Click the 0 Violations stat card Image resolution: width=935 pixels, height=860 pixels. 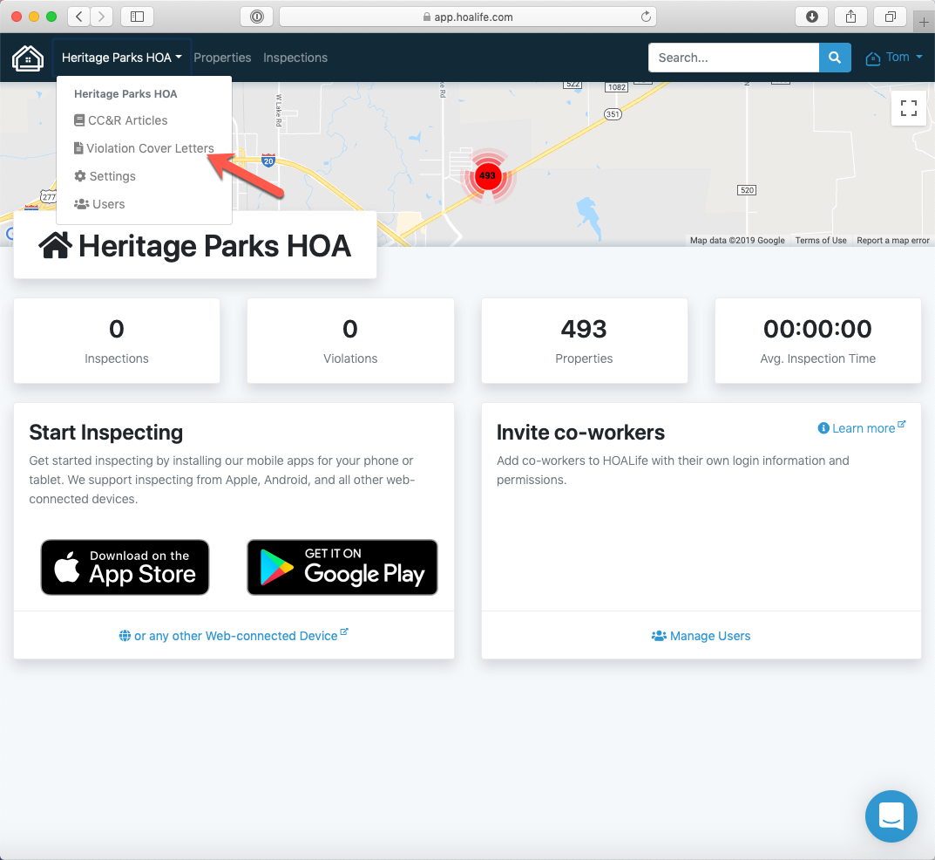pos(350,341)
